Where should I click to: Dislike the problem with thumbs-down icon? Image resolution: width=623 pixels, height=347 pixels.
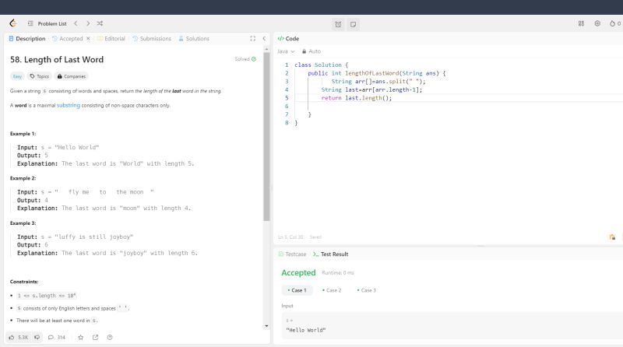pos(37,338)
